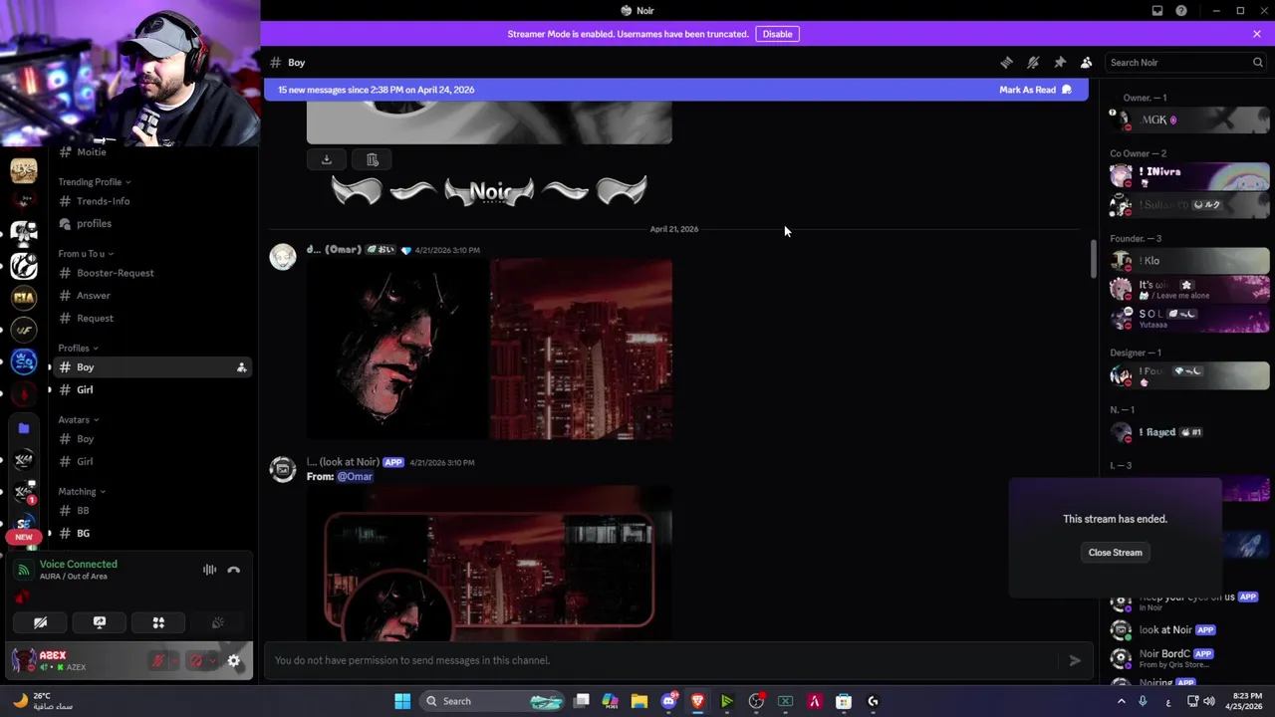Click invite icon on Boy channel

(241, 367)
